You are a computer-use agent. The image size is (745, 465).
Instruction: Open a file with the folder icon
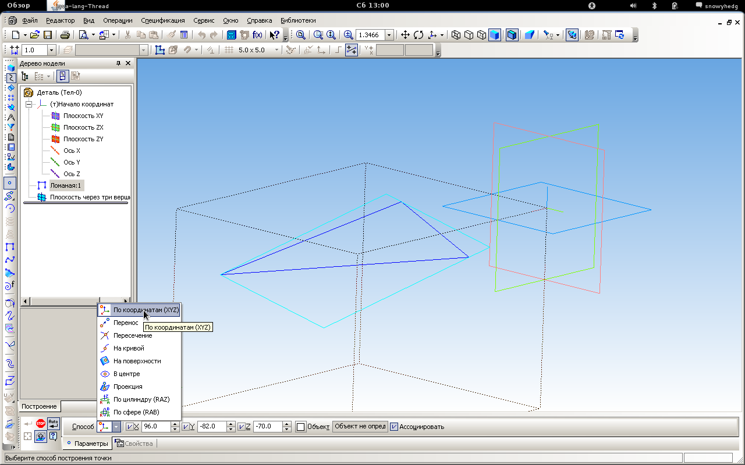(x=35, y=35)
